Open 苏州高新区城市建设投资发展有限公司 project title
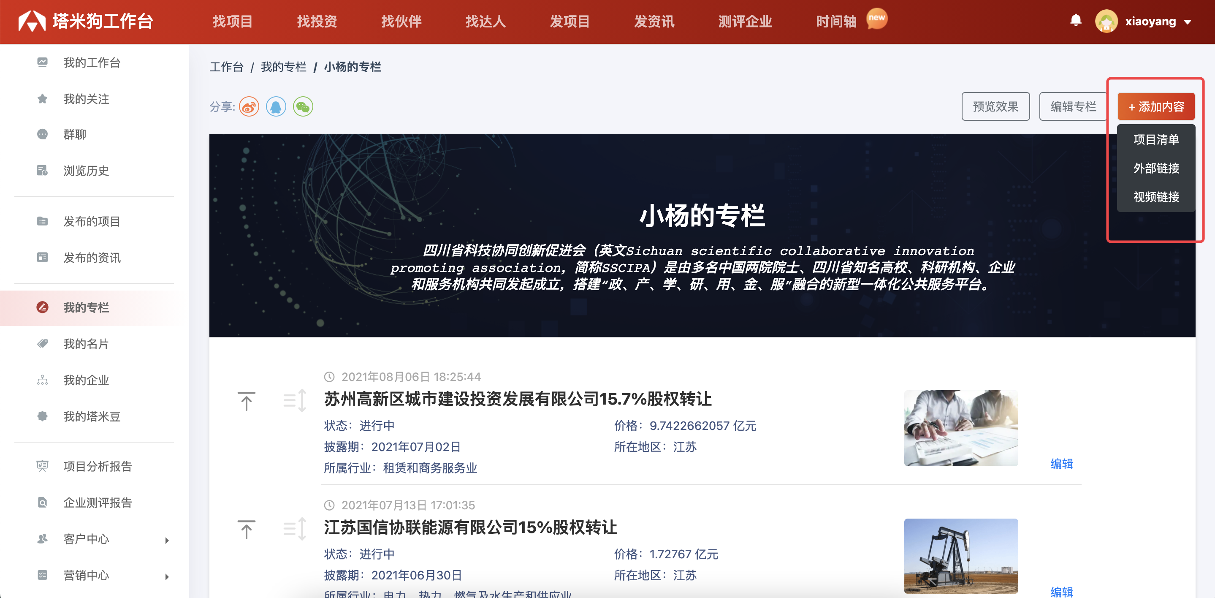Image resolution: width=1215 pixels, height=598 pixels. coord(518,399)
